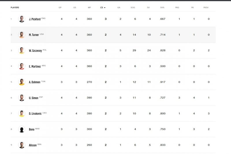Click the GP column header
The width and height of the screenshot is (231, 154).
(x=60, y=7)
